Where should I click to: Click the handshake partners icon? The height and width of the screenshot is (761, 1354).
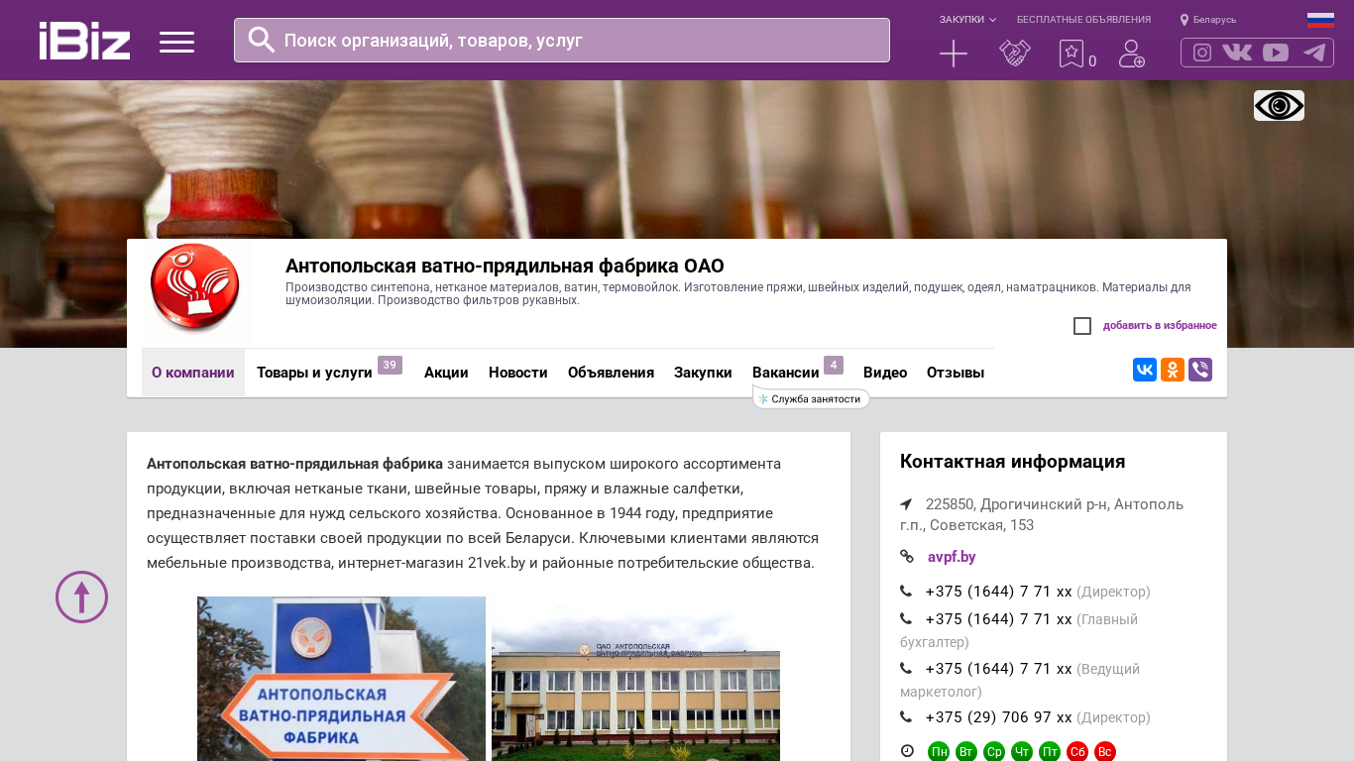pyautogui.click(x=1015, y=54)
